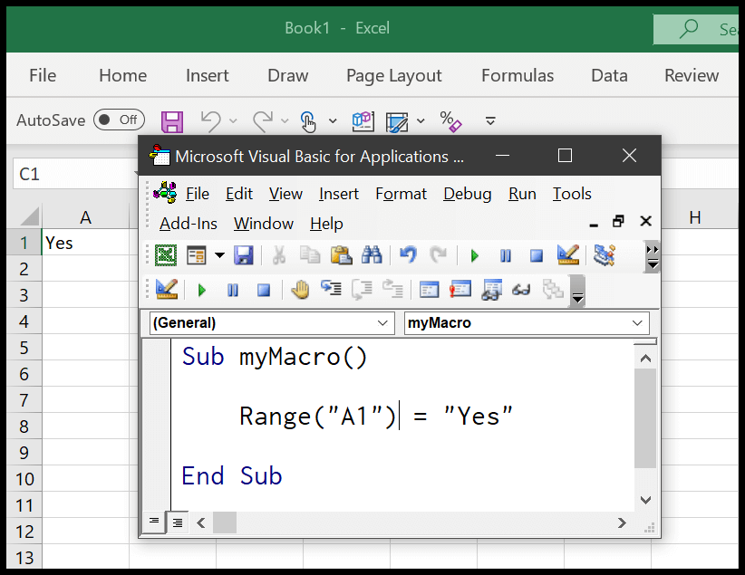Open the Debug menu in VBA editor
The image size is (745, 575).
467,194
